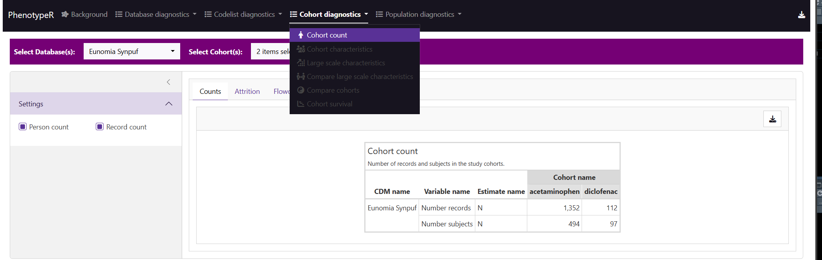
Task: Click the Large scale characteristics icon
Action: point(301,63)
